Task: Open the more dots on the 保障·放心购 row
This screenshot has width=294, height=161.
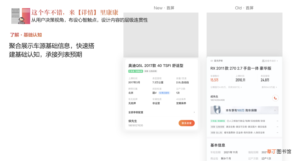Action: pos(277,132)
